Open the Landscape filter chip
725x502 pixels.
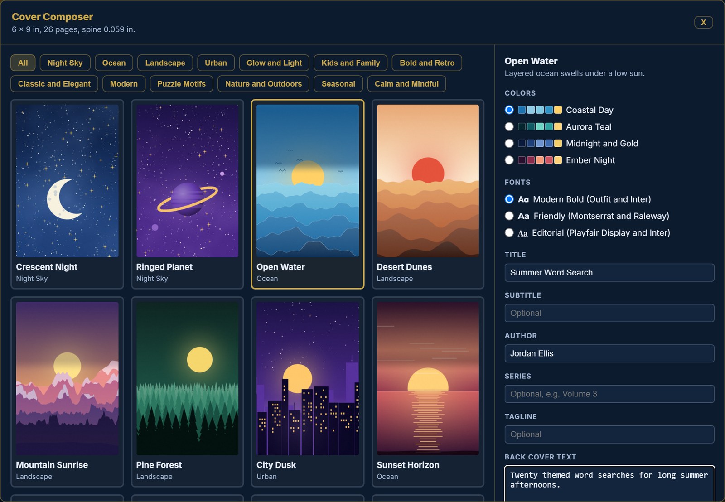tap(165, 63)
